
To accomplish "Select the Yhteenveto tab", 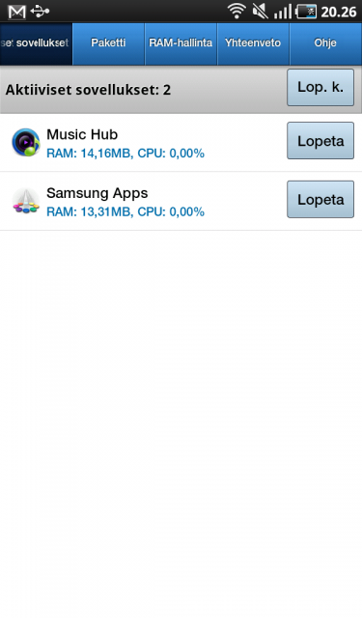I will click(253, 43).
